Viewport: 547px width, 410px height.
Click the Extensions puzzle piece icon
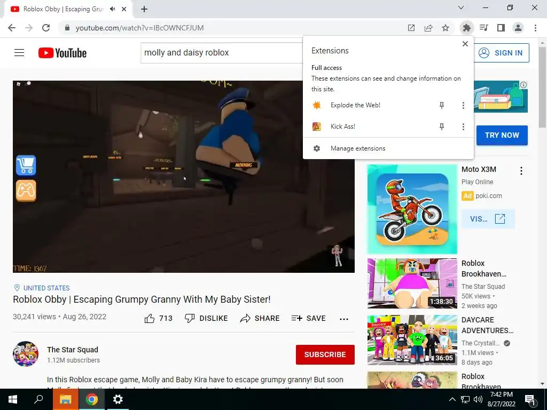tap(466, 28)
